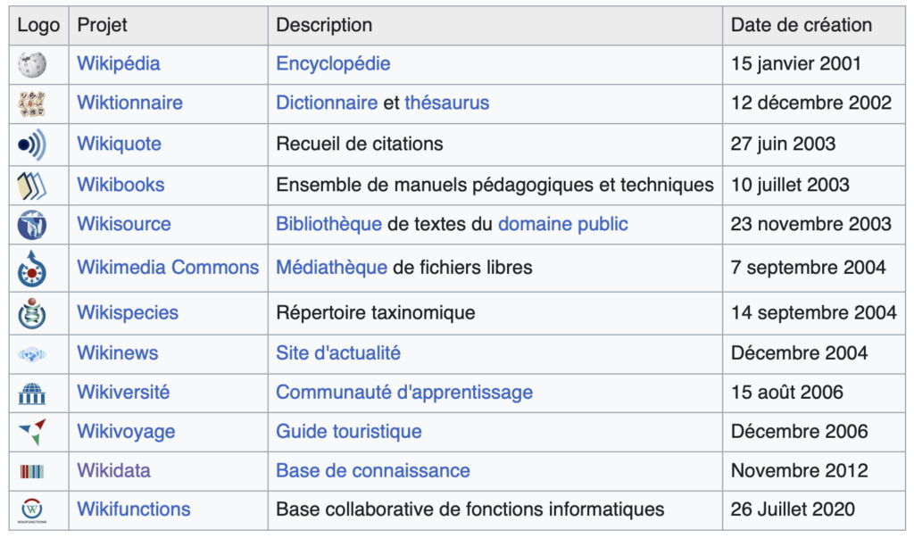
Task: Open the Guide touristique link
Action: point(348,432)
